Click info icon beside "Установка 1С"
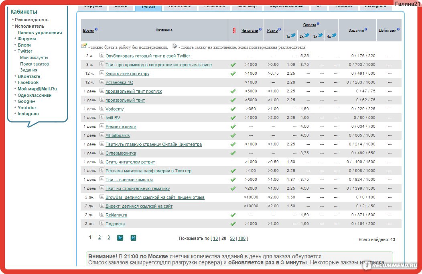 pyautogui.click(x=102, y=82)
